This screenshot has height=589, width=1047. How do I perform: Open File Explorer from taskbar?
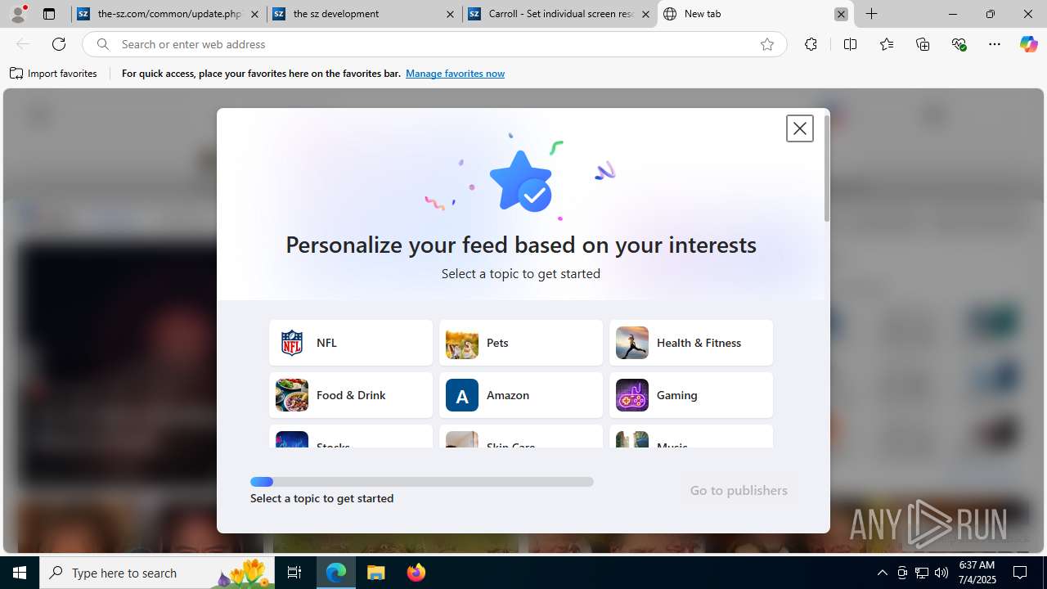tap(376, 573)
